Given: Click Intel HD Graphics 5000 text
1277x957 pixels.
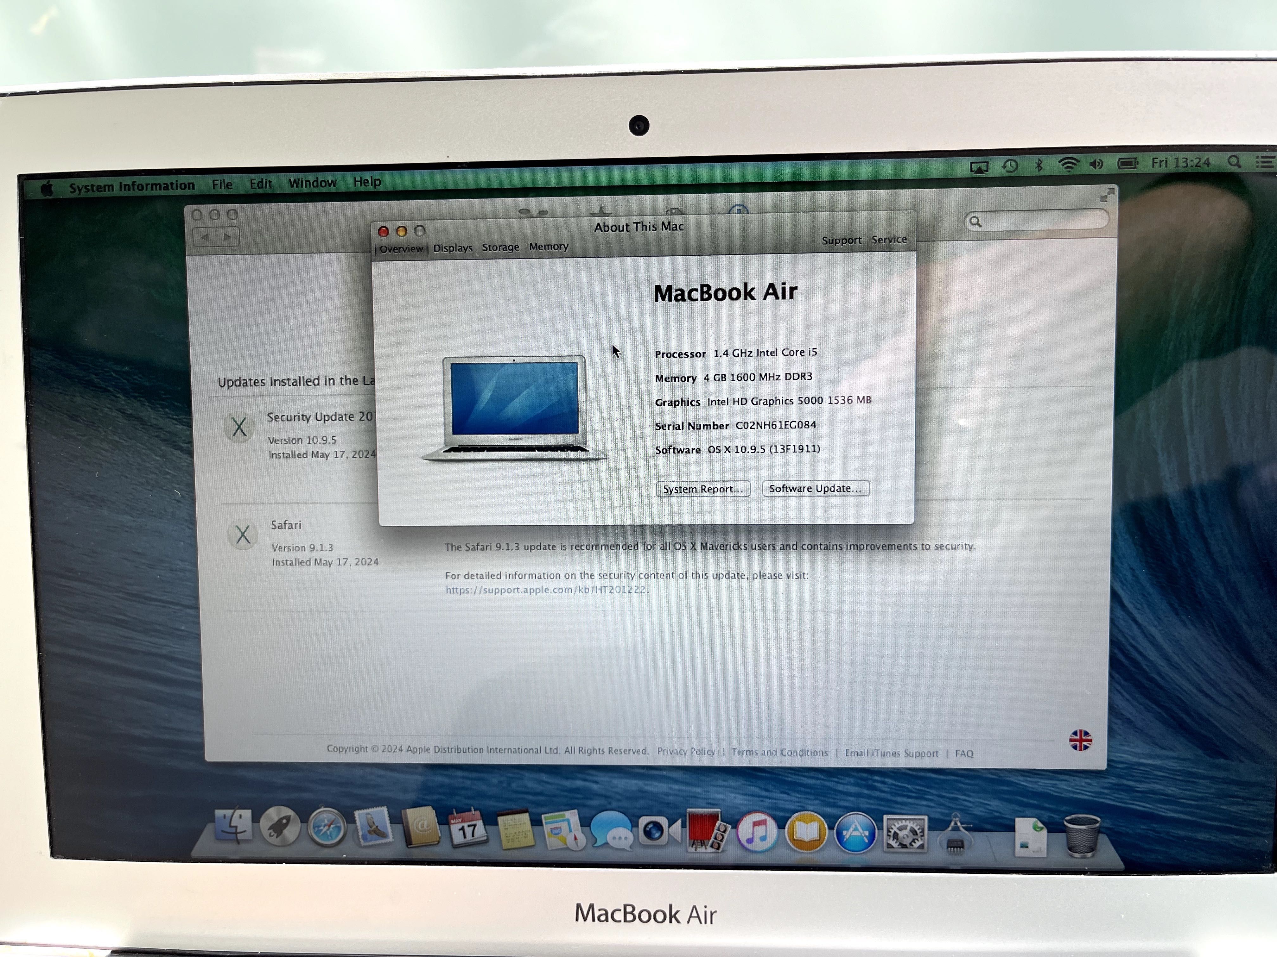Looking at the screenshot, I should click(x=789, y=400).
